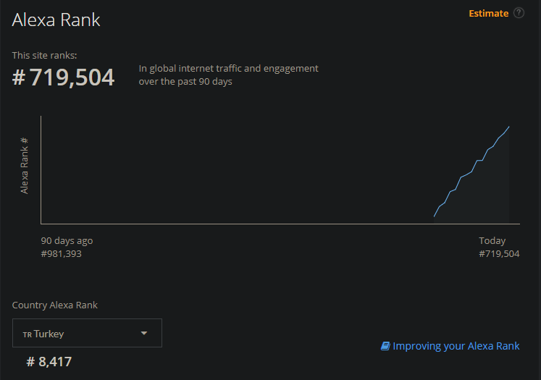Click the dropdown arrow next to Turkey
The width and height of the screenshot is (541, 380).
click(x=144, y=333)
